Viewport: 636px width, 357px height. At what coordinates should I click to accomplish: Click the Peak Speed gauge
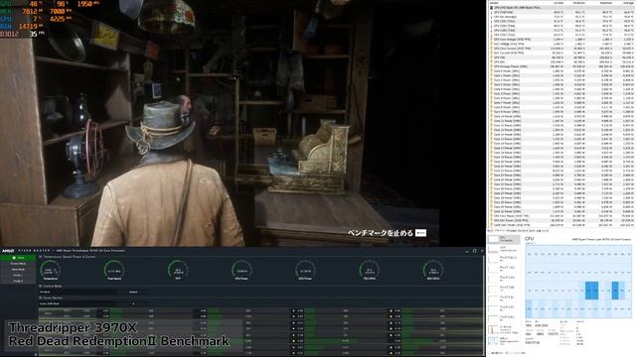114,270
